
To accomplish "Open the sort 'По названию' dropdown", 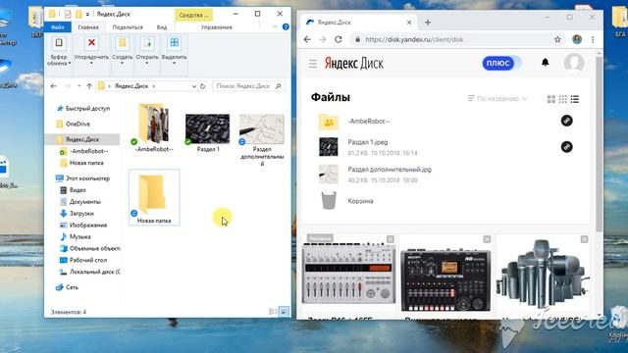I will click(x=497, y=98).
